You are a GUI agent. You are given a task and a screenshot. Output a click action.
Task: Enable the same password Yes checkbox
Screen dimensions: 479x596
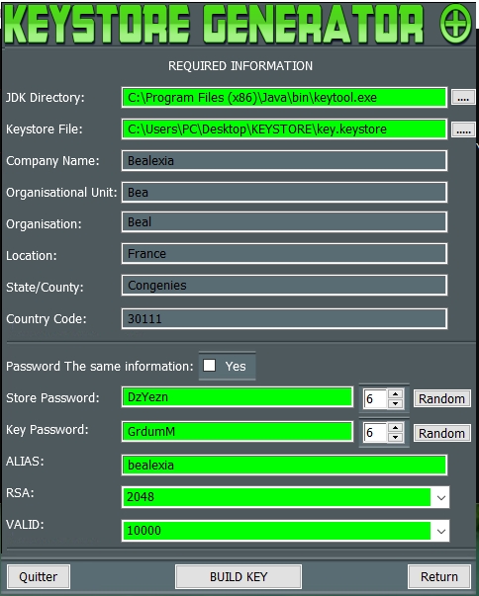[x=209, y=366]
